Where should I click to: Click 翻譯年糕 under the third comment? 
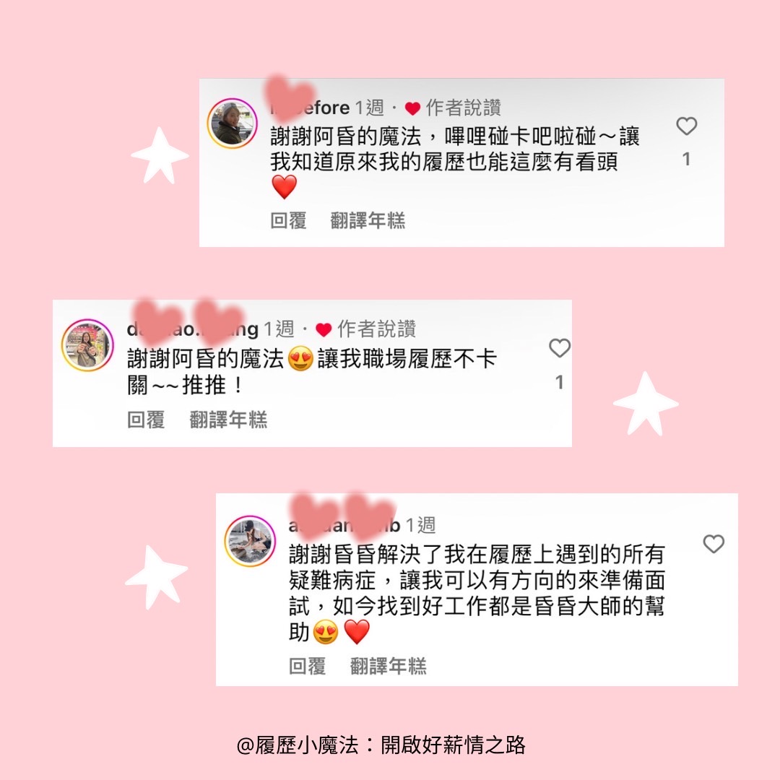coord(388,666)
